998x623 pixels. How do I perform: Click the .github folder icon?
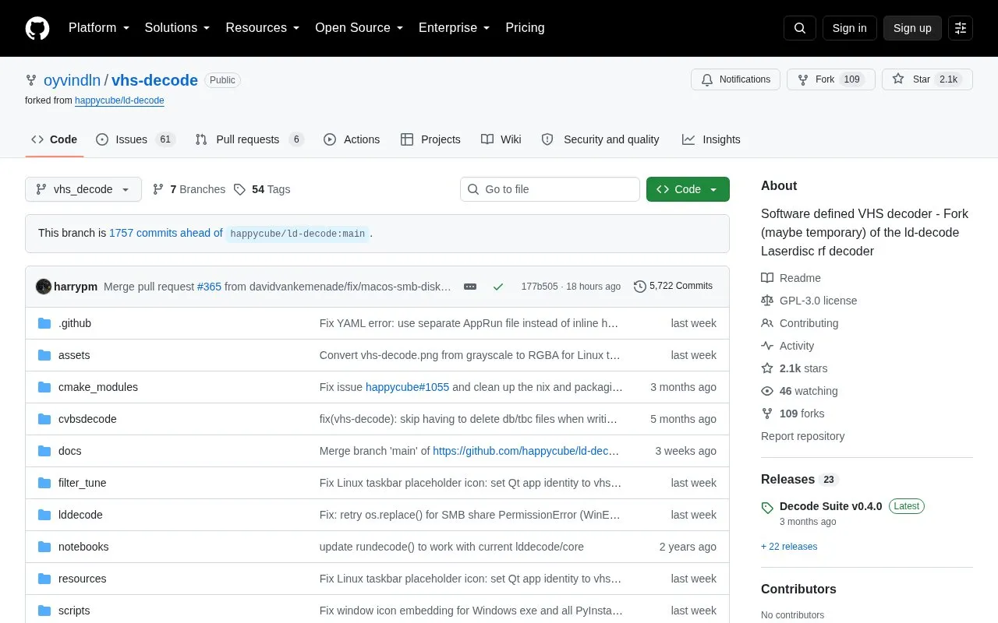pyautogui.click(x=44, y=323)
